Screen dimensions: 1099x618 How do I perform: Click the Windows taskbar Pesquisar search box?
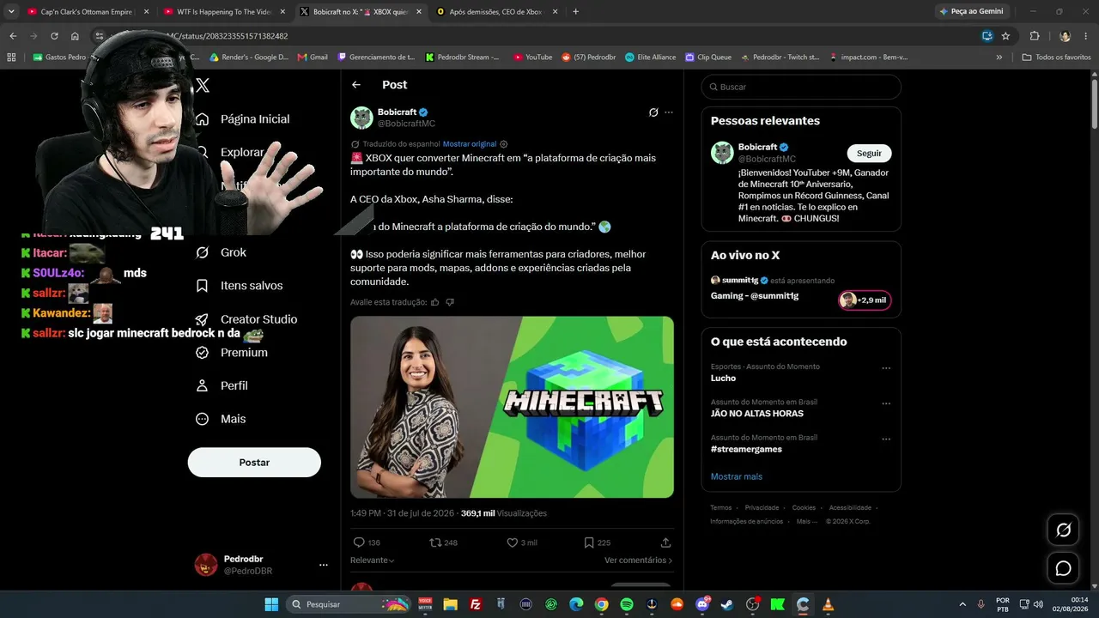(x=348, y=604)
